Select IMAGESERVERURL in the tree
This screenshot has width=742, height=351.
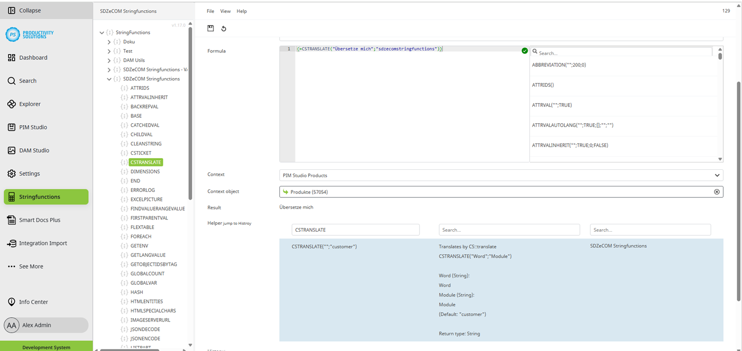click(150, 320)
